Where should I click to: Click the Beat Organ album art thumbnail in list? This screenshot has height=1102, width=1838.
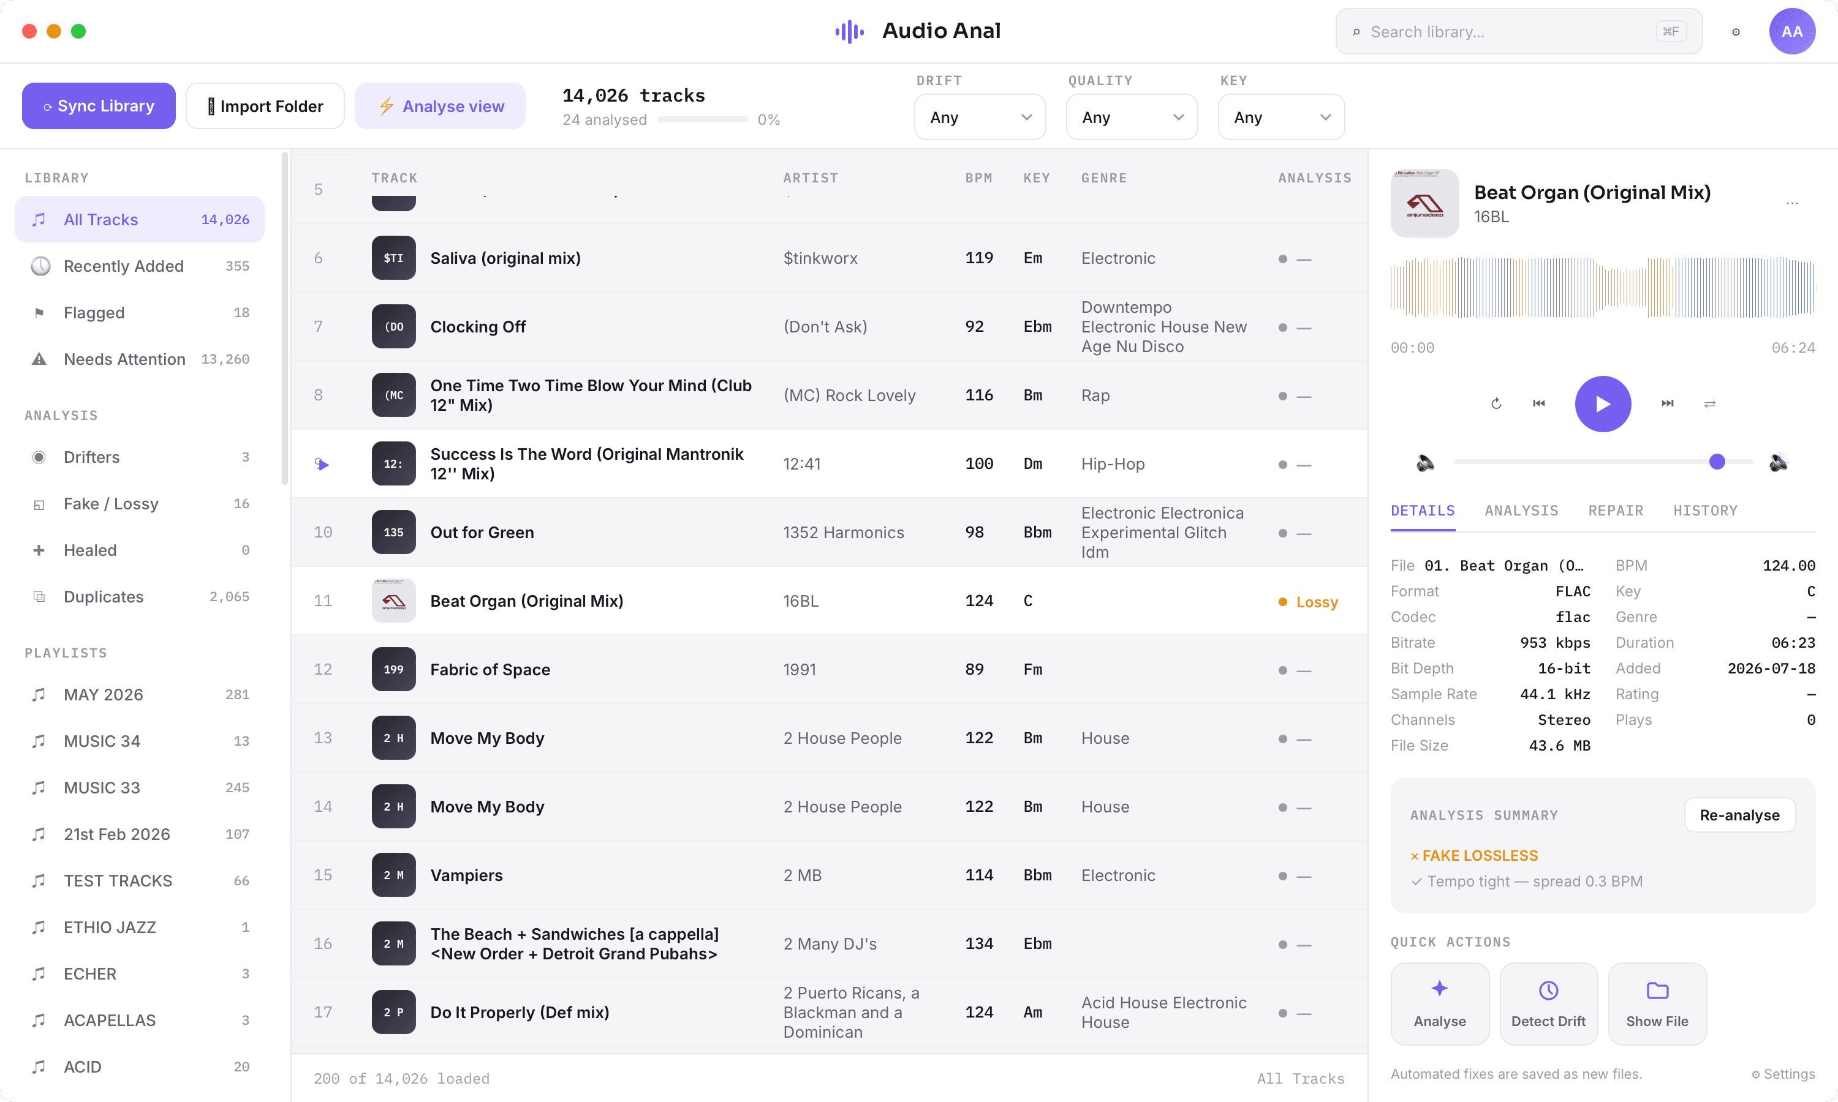click(394, 601)
